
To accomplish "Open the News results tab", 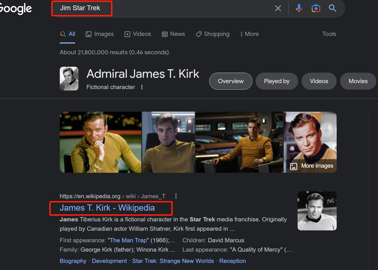I will pyautogui.click(x=173, y=34).
